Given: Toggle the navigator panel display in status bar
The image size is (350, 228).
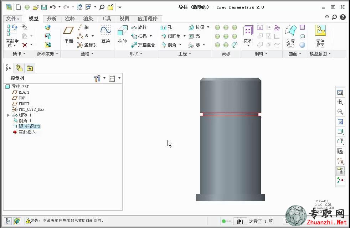Looking at the screenshot, I should click(7, 221).
